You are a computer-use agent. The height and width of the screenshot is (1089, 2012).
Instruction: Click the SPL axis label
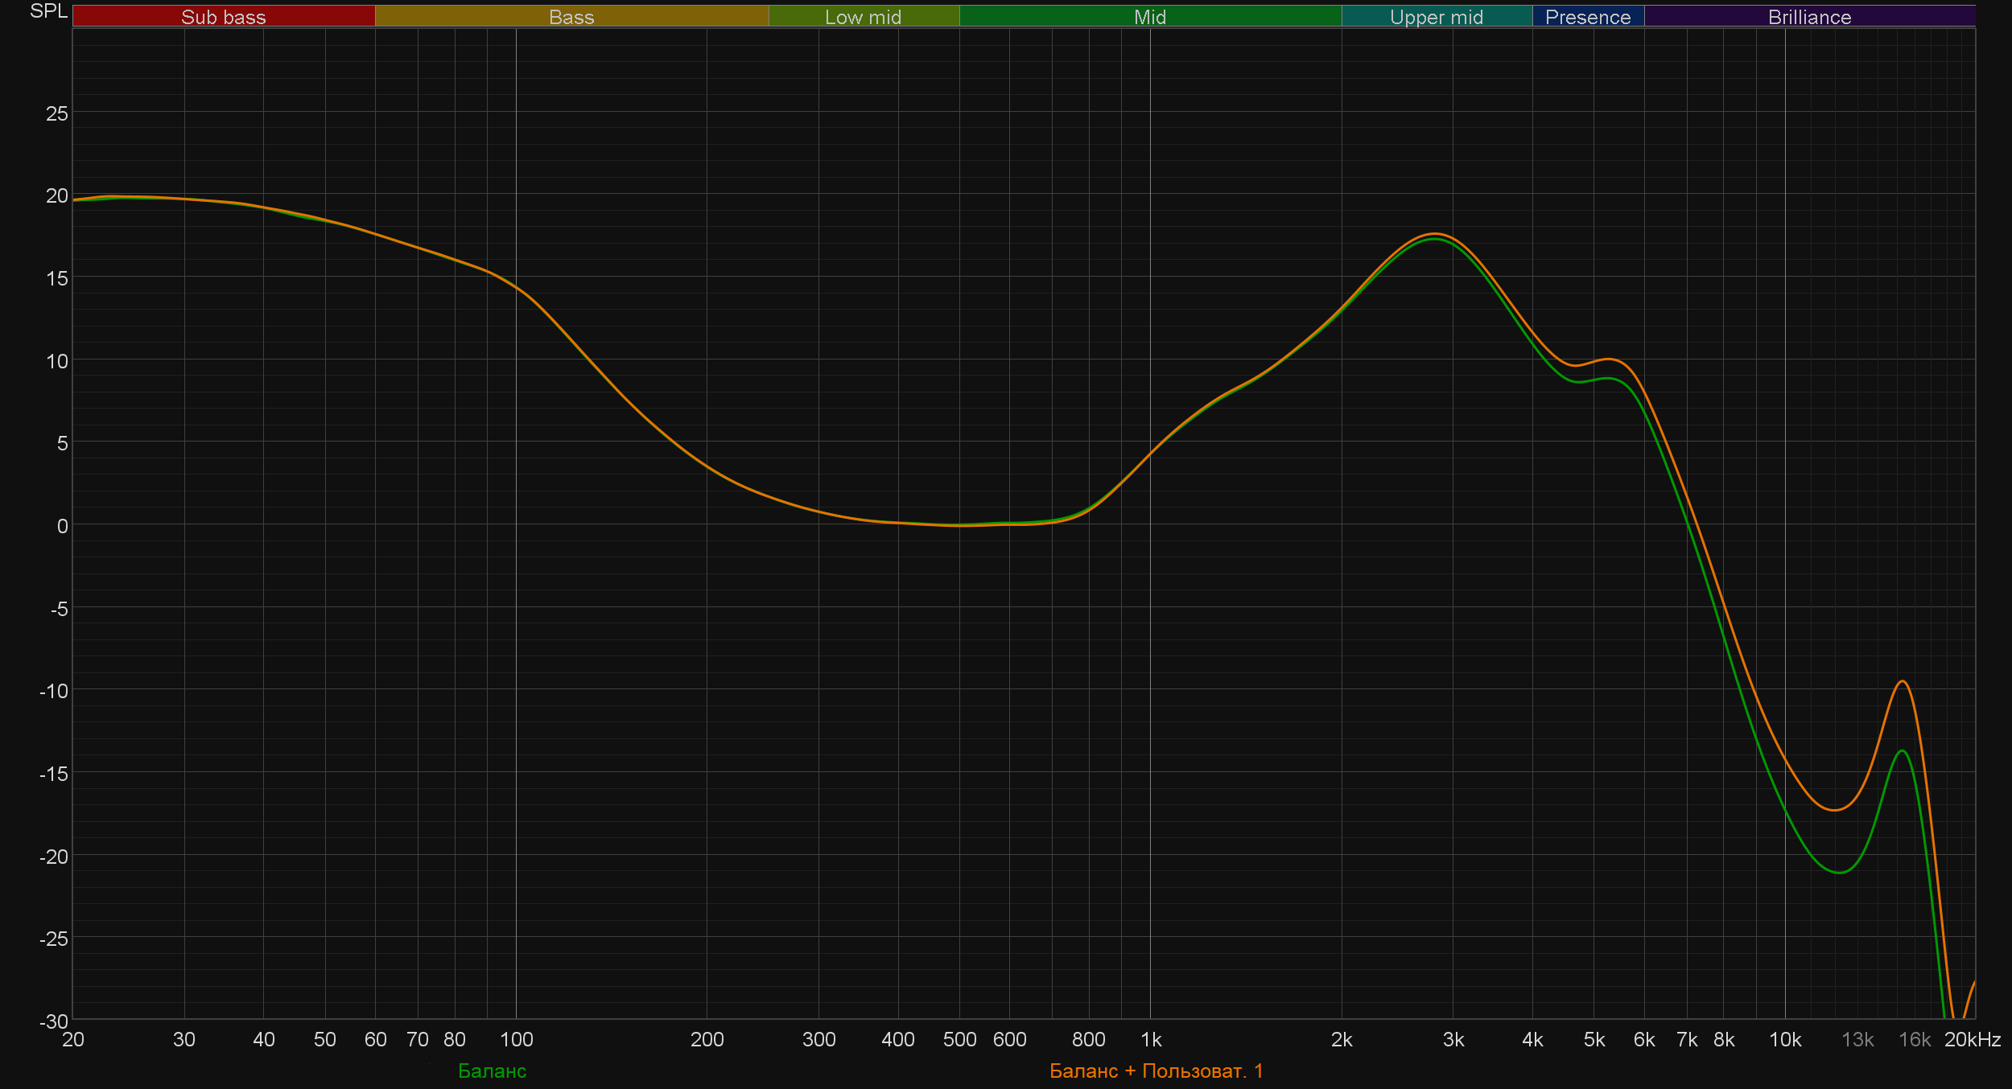click(48, 11)
